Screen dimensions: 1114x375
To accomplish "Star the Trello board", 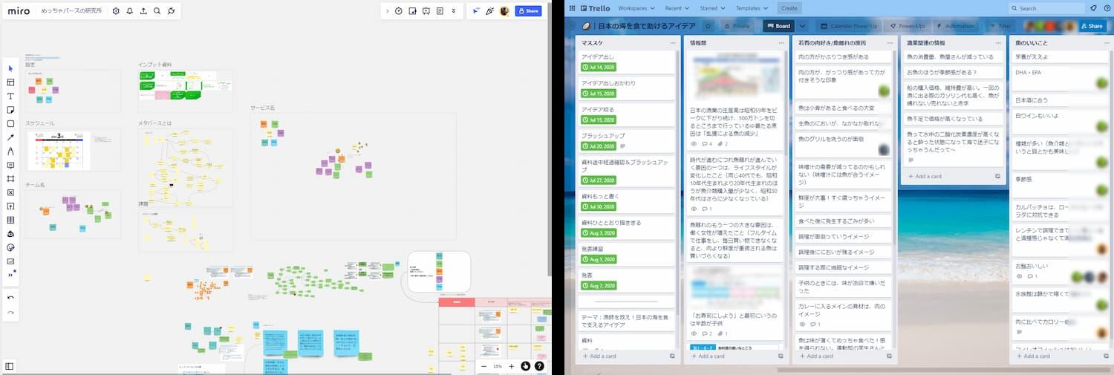I will coord(708,26).
